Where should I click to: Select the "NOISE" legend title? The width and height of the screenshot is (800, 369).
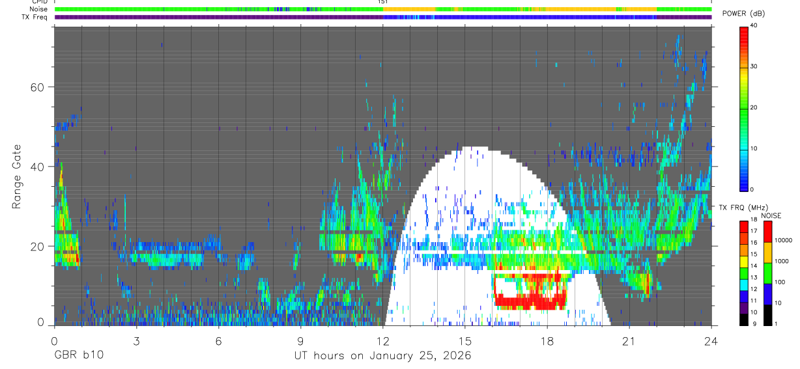[771, 215]
